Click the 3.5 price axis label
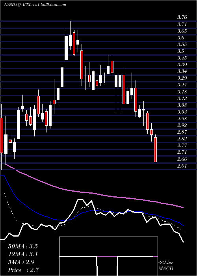197x276 pixels. (x=180, y=51)
